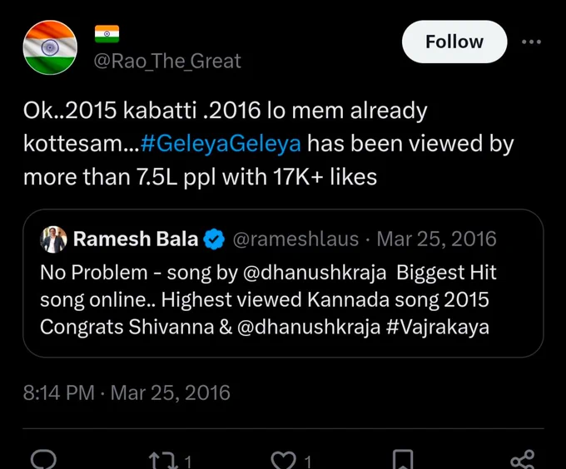
Task: Click the flag emoji display name
Action: click(107, 34)
